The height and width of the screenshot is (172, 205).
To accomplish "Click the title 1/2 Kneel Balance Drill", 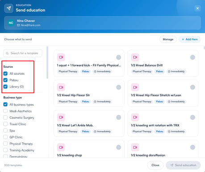I will click(147, 65).
